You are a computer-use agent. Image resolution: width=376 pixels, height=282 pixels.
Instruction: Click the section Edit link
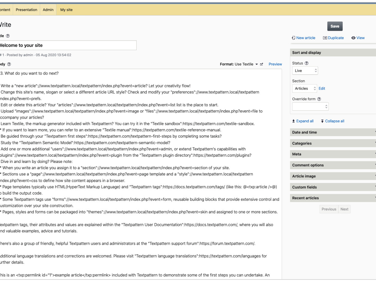pyautogui.click(x=322, y=88)
